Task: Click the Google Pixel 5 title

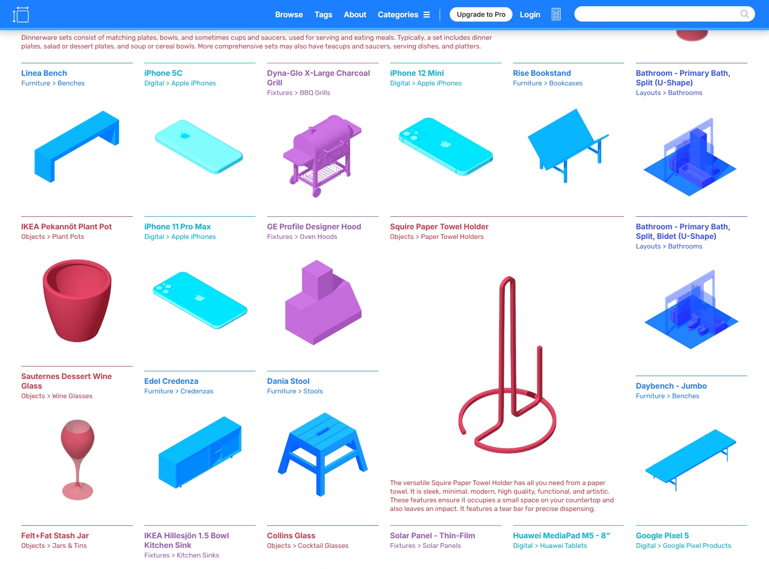Action: [x=662, y=535]
